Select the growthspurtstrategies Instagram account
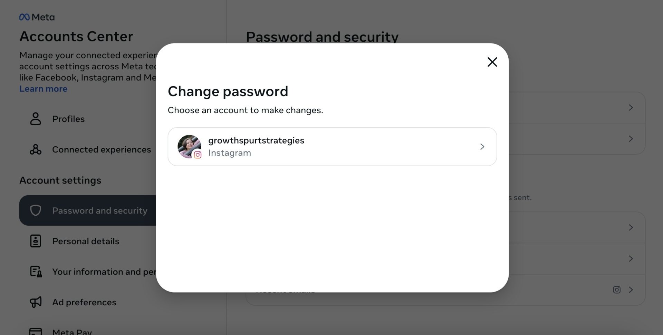 tap(332, 147)
